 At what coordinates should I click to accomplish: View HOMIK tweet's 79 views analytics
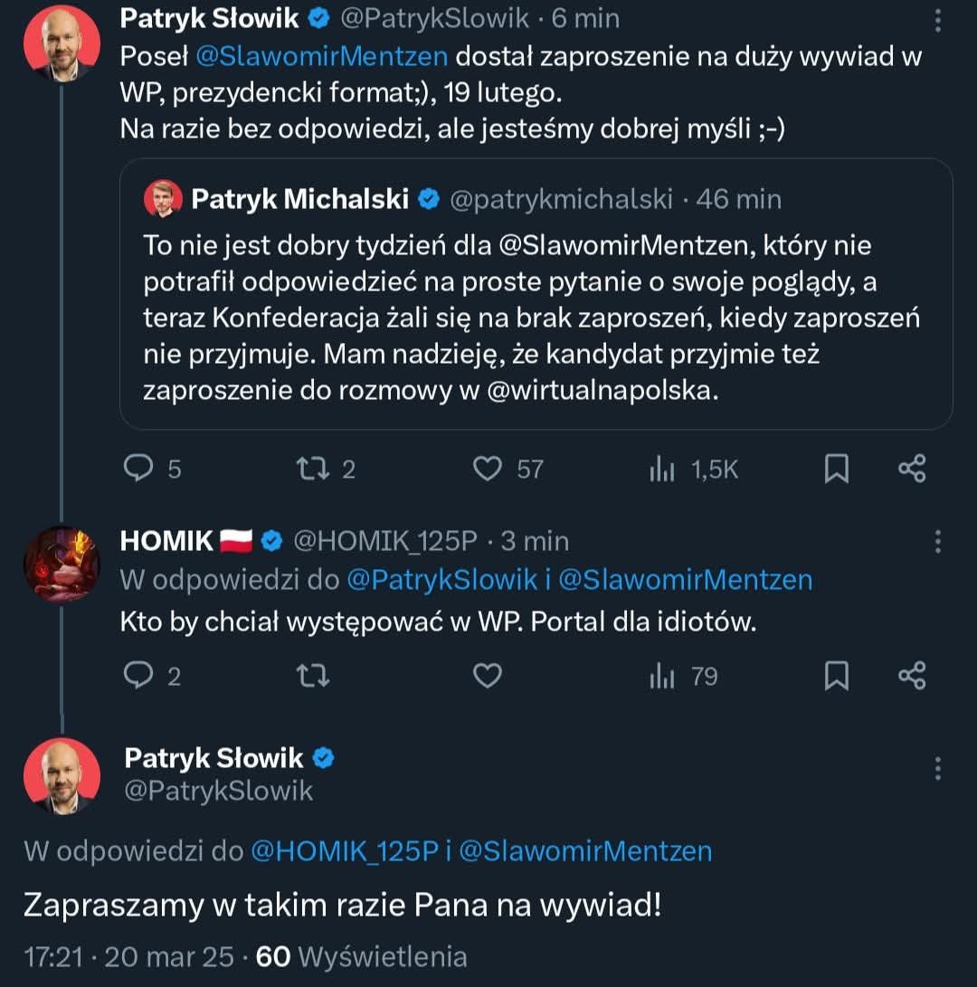[663, 676]
